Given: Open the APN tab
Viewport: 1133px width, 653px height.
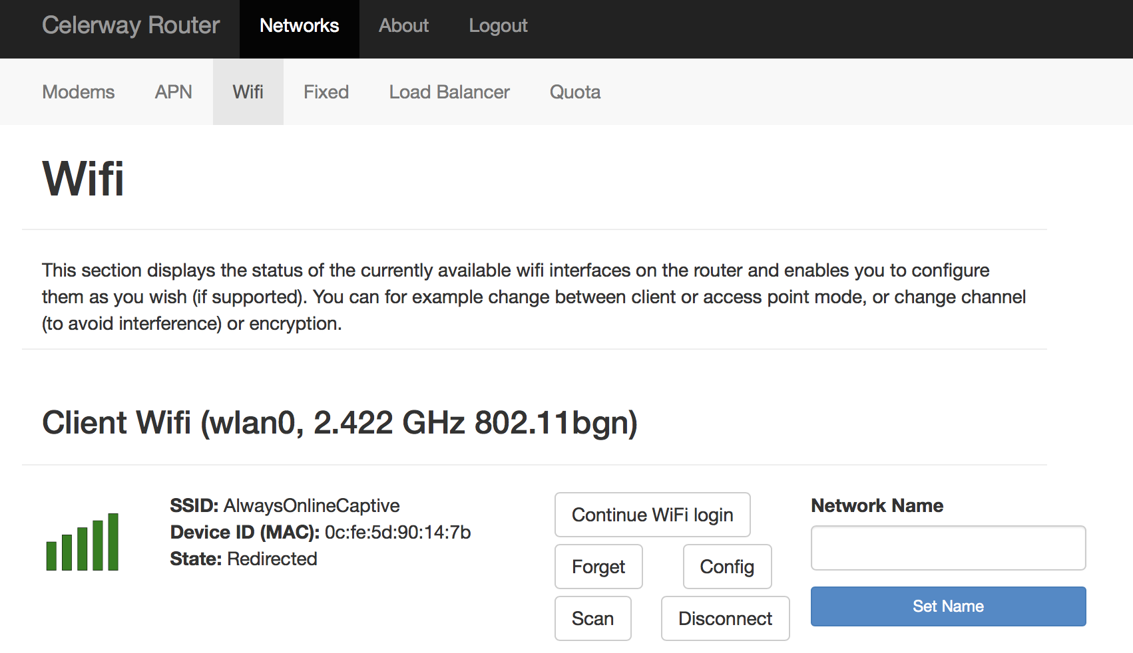Looking at the screenshot, I should tap(173, 92).
